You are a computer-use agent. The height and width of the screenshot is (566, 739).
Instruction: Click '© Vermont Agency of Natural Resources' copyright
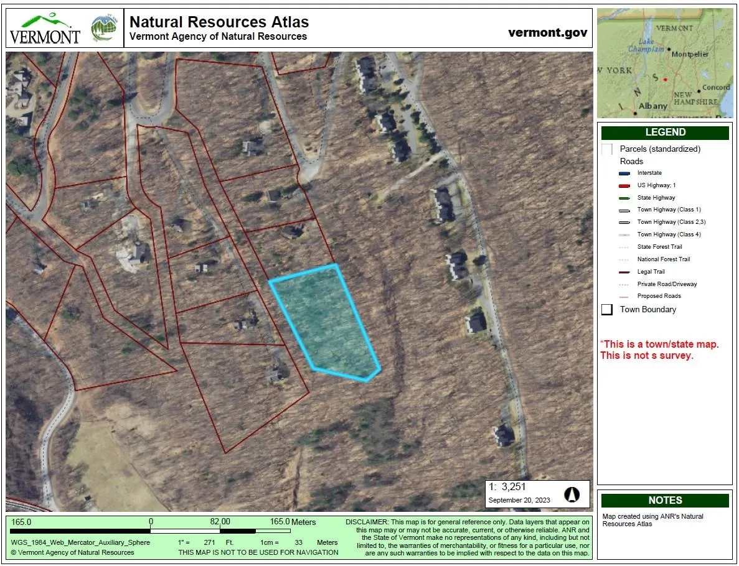[x=73, y=552]
